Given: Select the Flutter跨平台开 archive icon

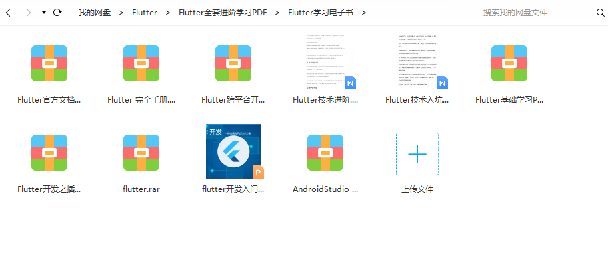Looking at the screenshot, I should pos(233,63).
